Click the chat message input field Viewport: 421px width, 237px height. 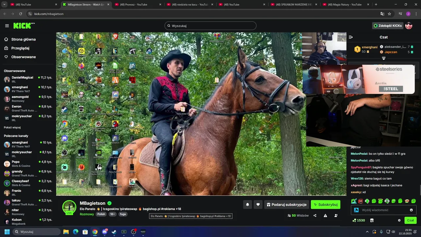[384, 210]
